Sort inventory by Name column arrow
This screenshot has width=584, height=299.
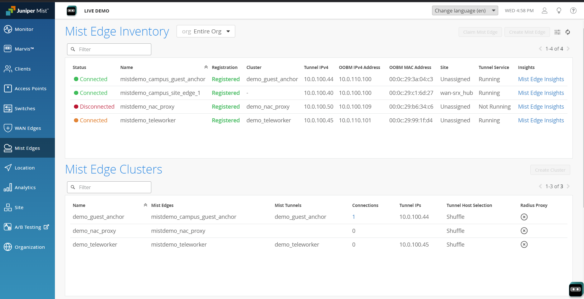pyautogui.click(x=206, y=67)
